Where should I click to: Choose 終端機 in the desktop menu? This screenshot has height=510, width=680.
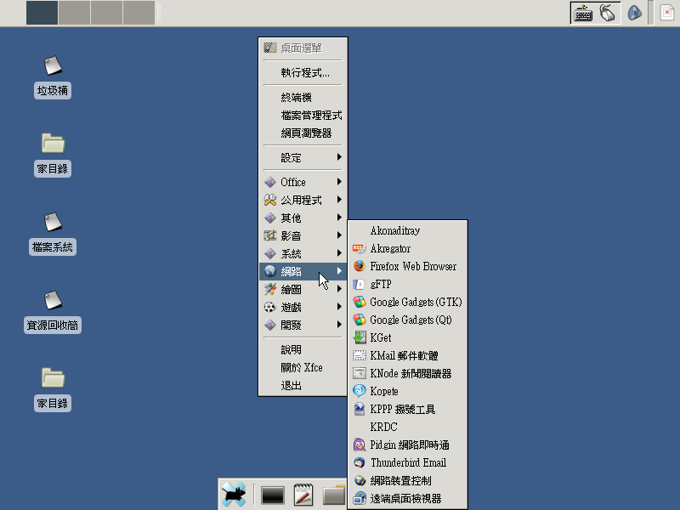click(296, 98)
